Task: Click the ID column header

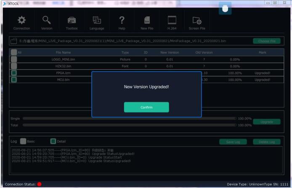Action: 146,52
